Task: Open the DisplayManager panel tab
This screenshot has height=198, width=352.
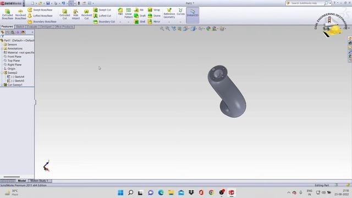Action: 23,32
